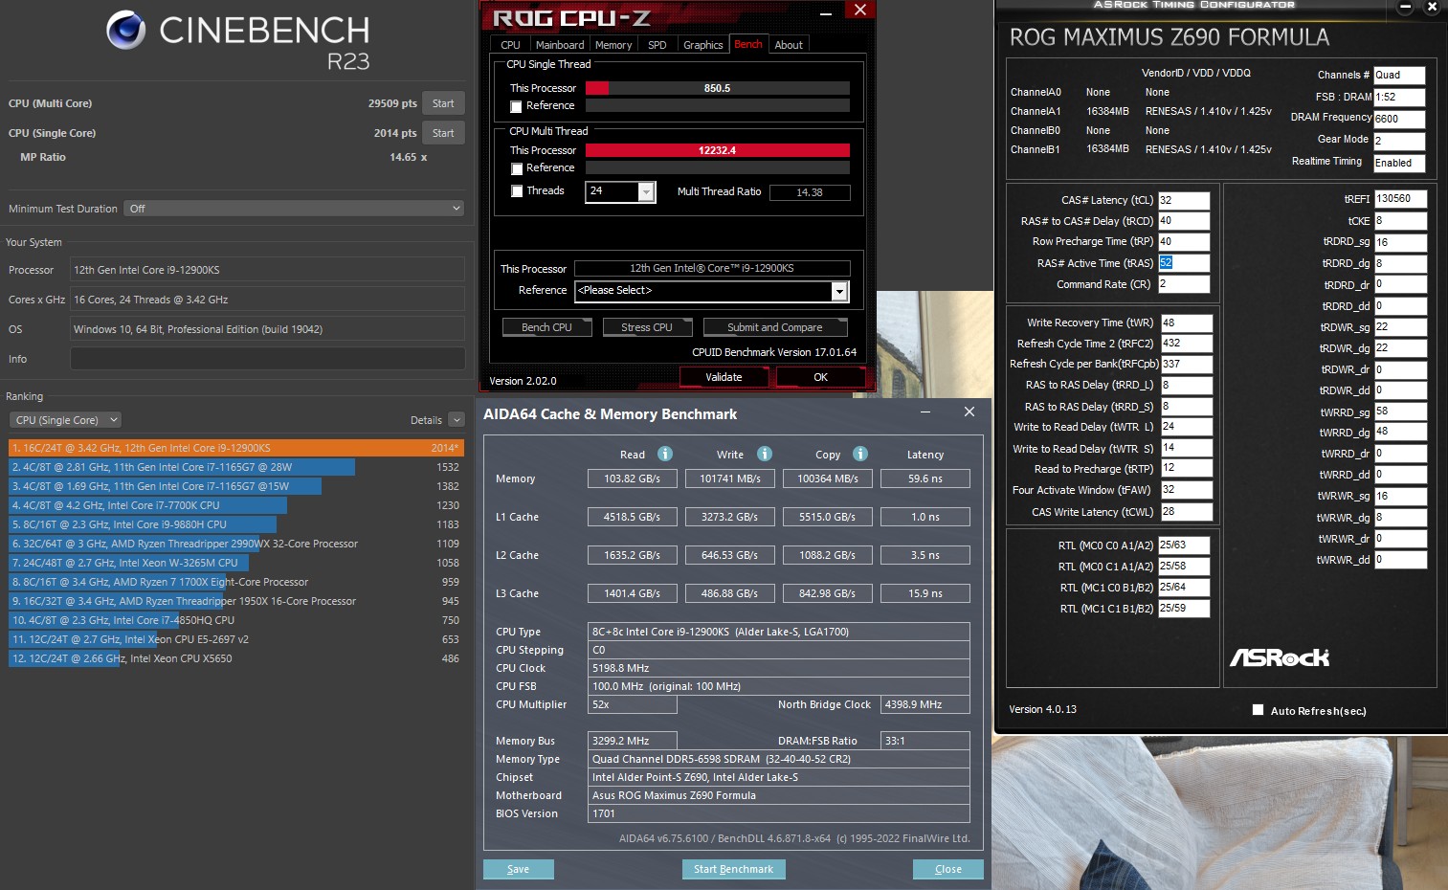
Task: Click the info icon beside Write in AIDA64
Action: [765, 454]
